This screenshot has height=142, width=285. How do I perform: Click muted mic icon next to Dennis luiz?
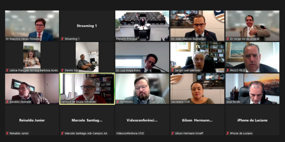click(62, 70)
